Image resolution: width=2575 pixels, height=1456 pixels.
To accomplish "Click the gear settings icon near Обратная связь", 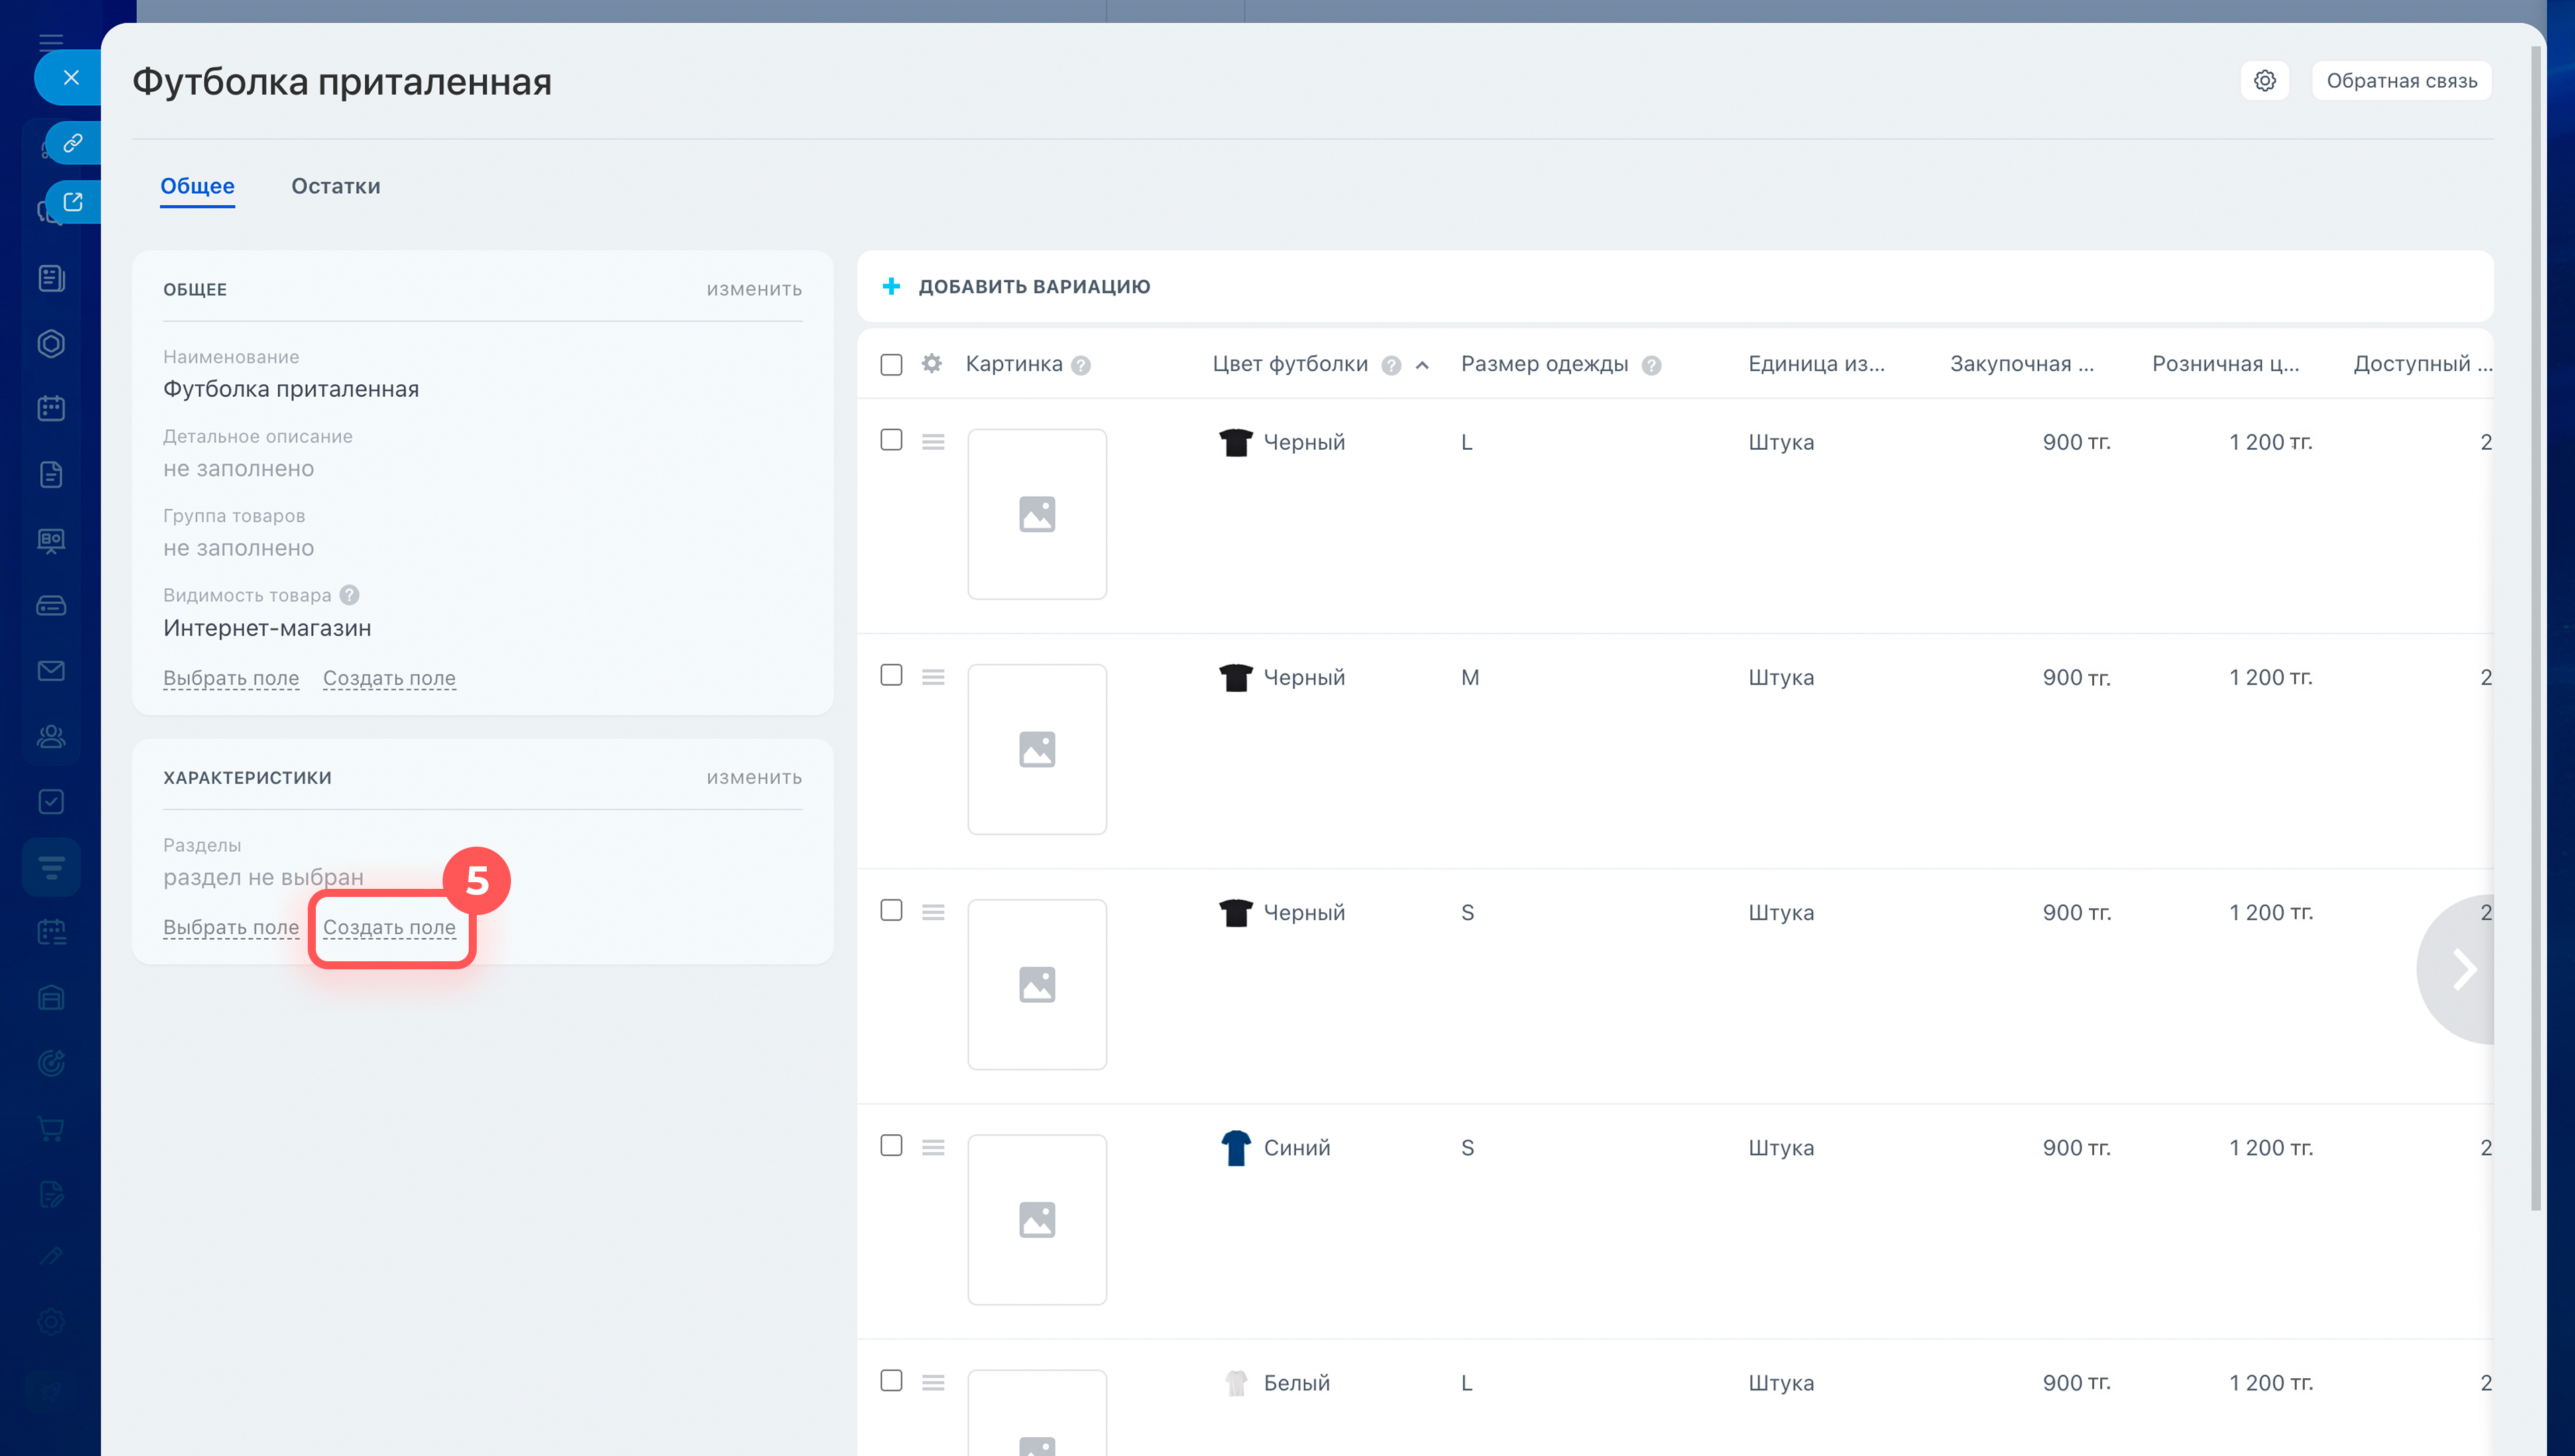I will pyautogui.click(x=2264, y=81).
